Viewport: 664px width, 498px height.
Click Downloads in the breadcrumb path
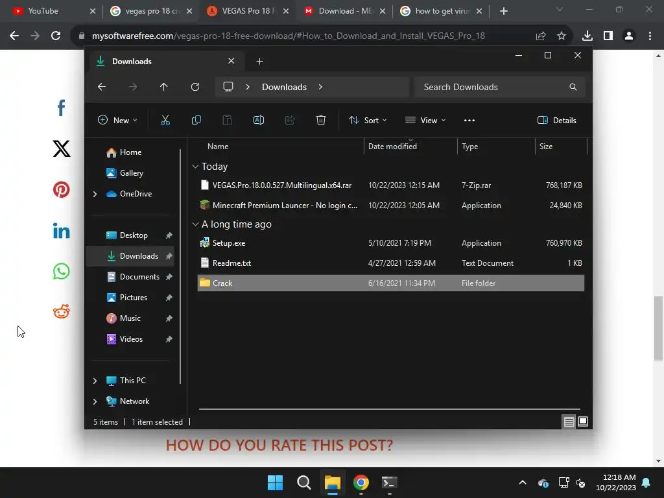pos(284,87)
